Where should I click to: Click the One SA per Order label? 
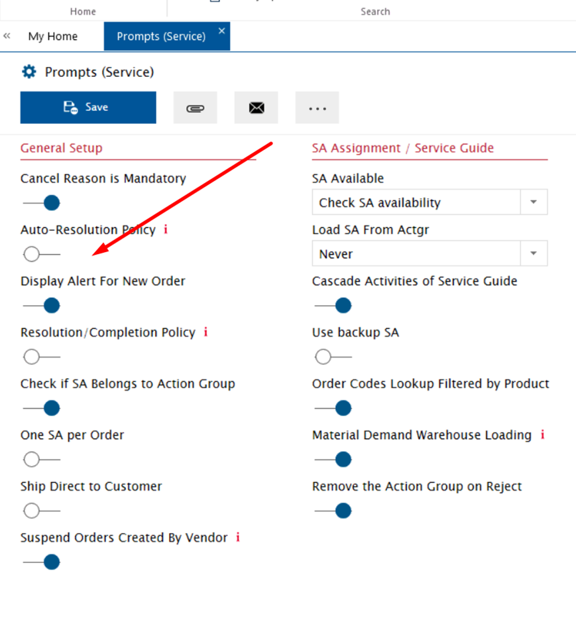click(72, 435)
